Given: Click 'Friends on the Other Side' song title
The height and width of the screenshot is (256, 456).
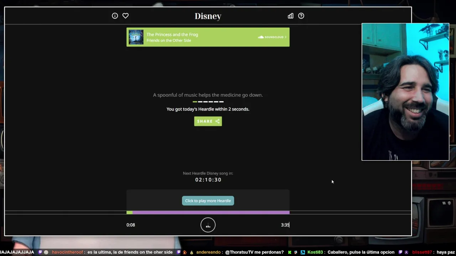Looking at the screenshot, I should (x=169, y=41).
